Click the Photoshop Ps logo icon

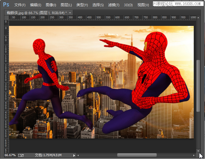(x=6, y=5)
